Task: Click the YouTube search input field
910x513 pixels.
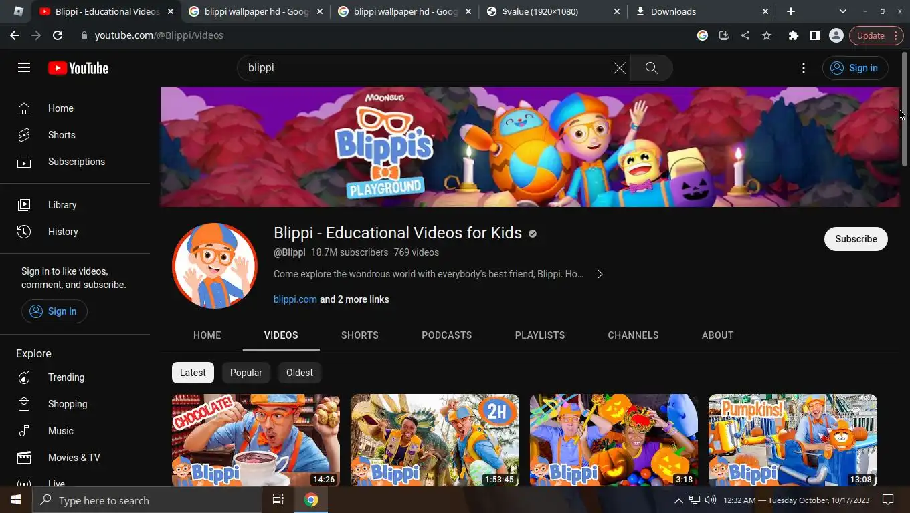Action: tap(425, 68)
